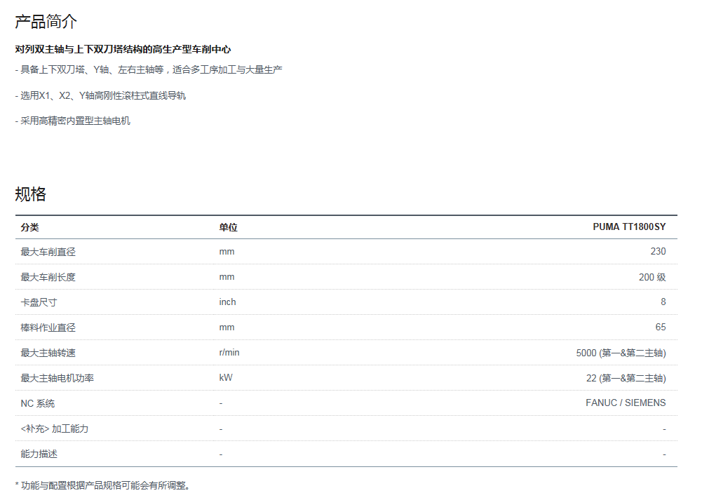Click the footnote 功能与配置根据产品规格可能会有所调整
The width and height of the screenshot is (702, 493).
(104, 485)
